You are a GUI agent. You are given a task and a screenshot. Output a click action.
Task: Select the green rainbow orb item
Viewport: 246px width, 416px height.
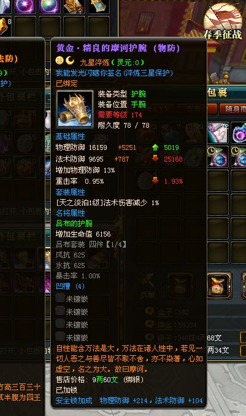pyautogui.click(x=49, y=6)
